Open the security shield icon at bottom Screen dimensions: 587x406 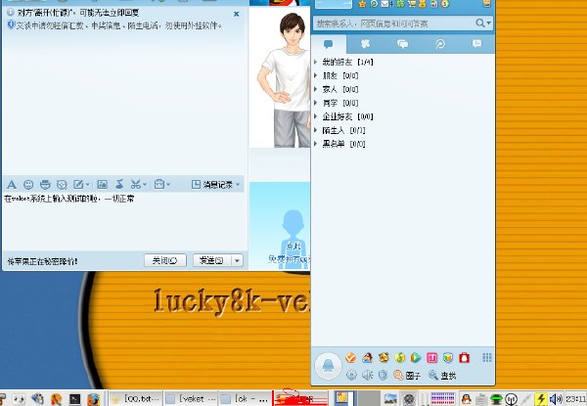point(383,375)
